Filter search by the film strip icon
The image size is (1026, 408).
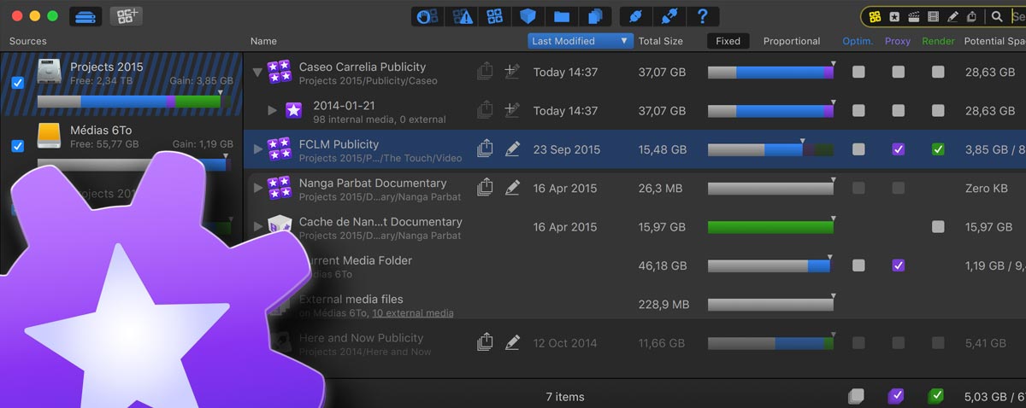[933, 16]
